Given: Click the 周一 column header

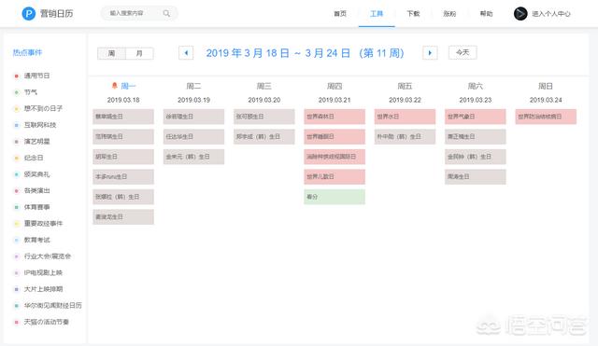Looking at the screenshot, I should pos(128,86).
